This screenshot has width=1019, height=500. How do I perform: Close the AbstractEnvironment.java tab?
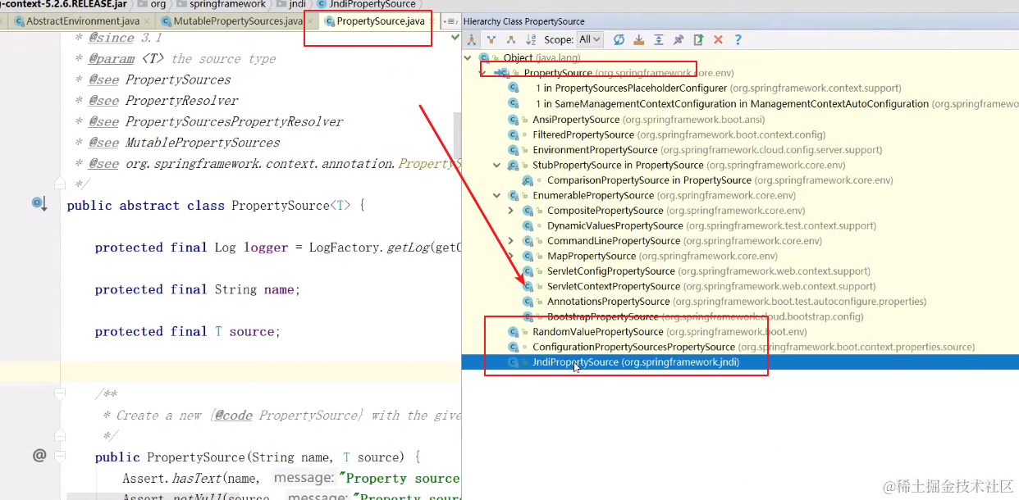147,21
